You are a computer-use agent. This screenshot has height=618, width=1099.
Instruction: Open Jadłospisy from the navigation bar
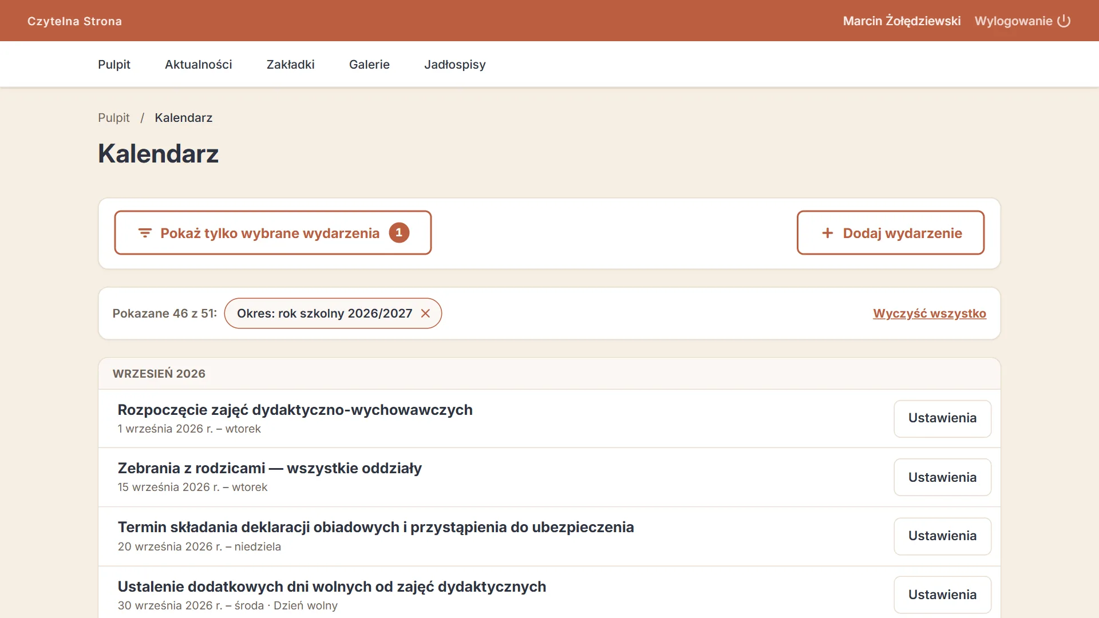pos(455,65)
